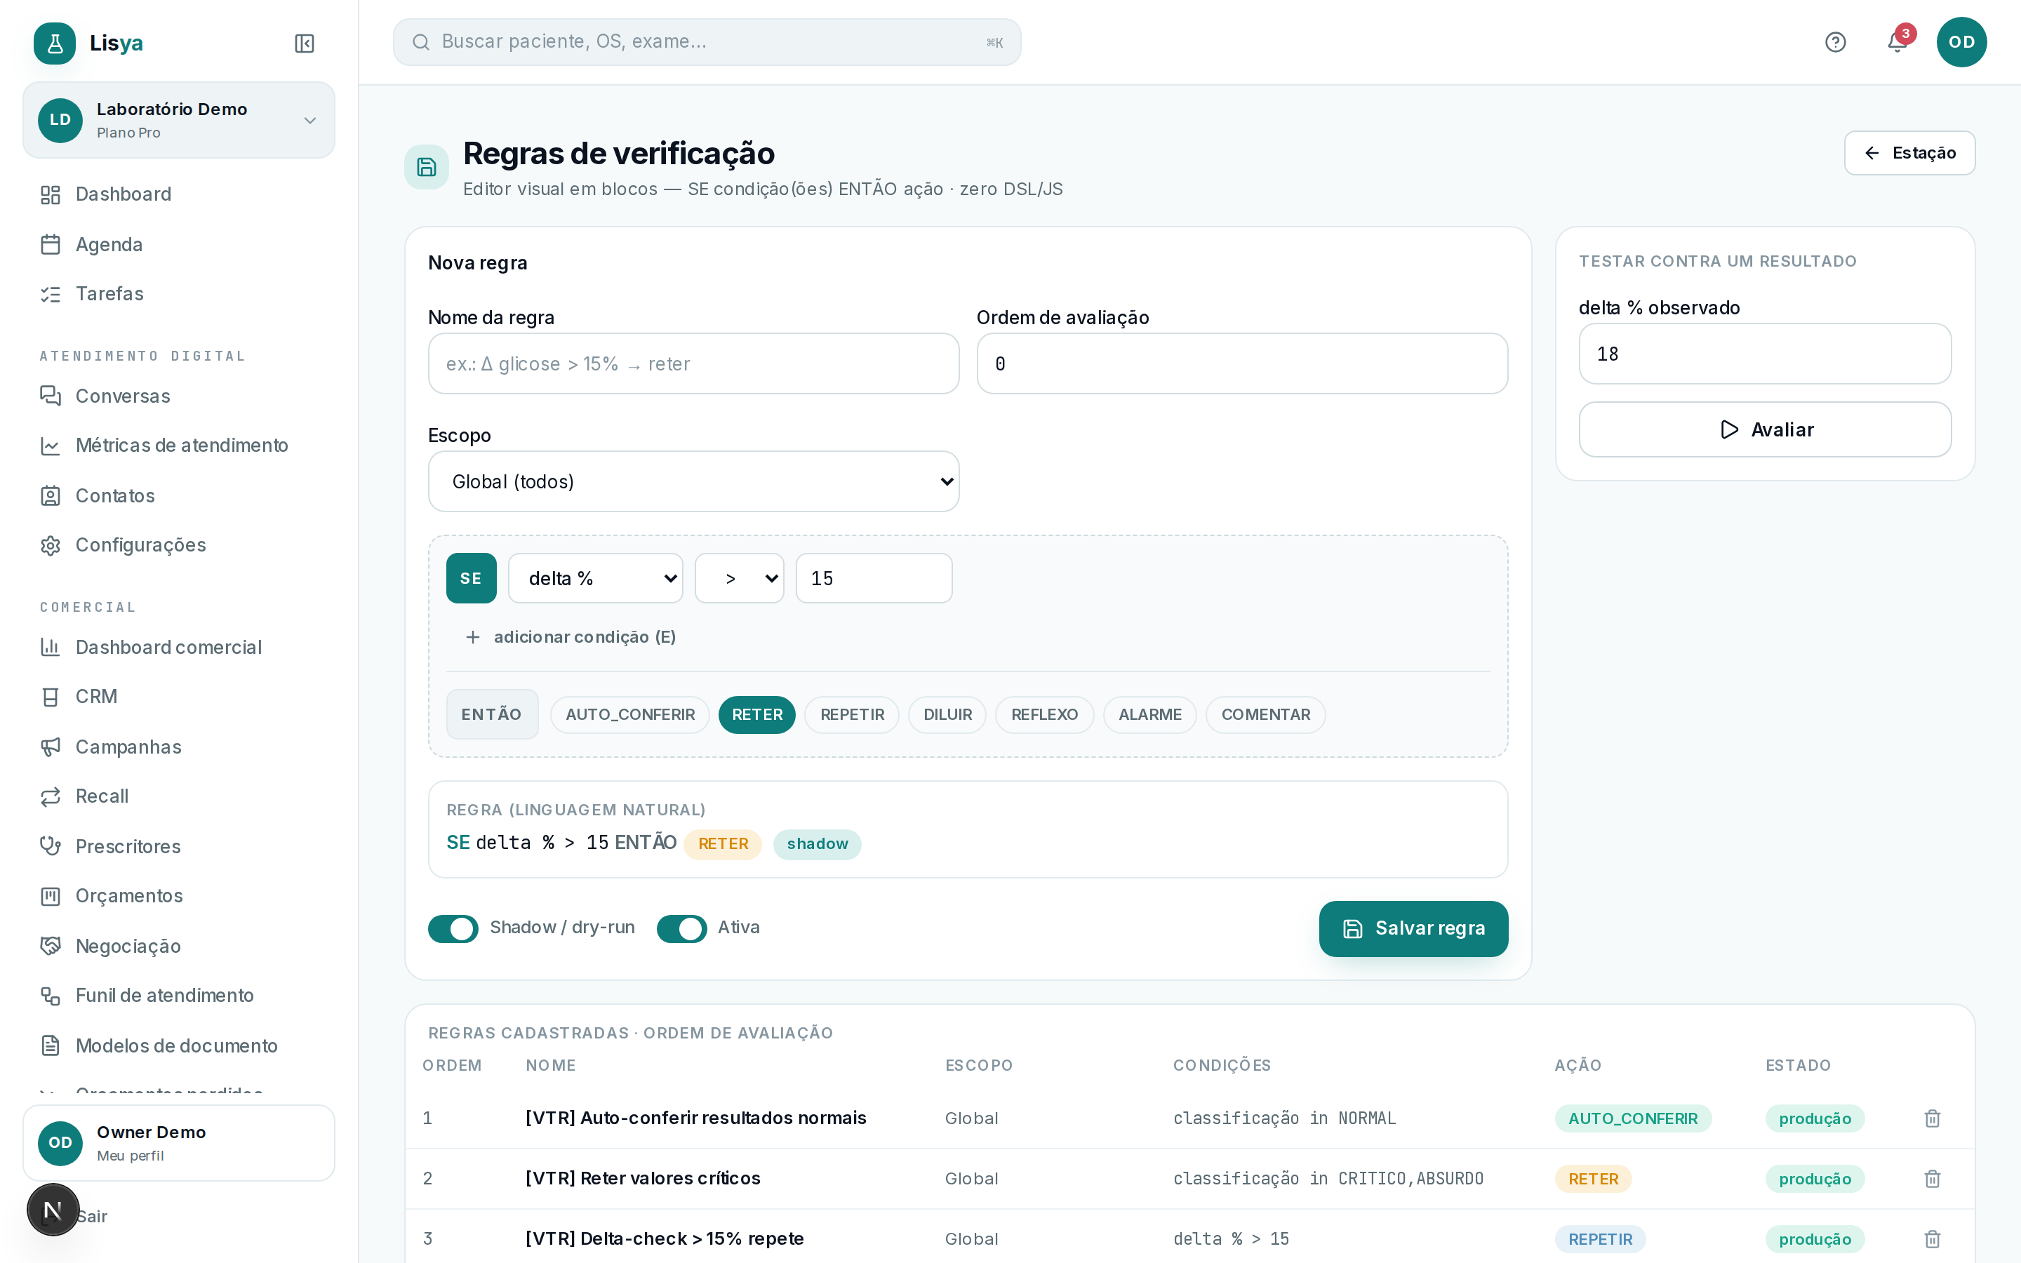Click the Campanhas megaphone icon
2021x1263 pixels.
(50, 747)
